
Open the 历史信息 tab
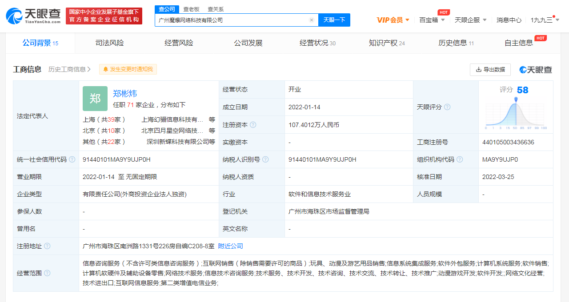click(x=456, y=43)
